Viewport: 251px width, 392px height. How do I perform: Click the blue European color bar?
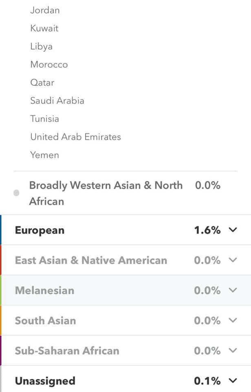(1, 230)
